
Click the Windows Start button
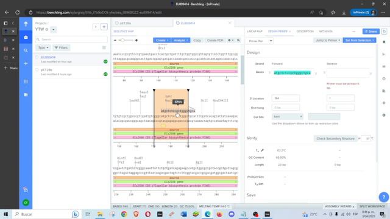click(x=5, y=214)
